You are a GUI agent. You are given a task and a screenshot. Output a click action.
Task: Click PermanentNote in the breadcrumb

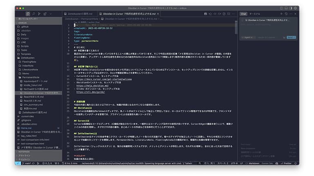[x=90, y=19]
